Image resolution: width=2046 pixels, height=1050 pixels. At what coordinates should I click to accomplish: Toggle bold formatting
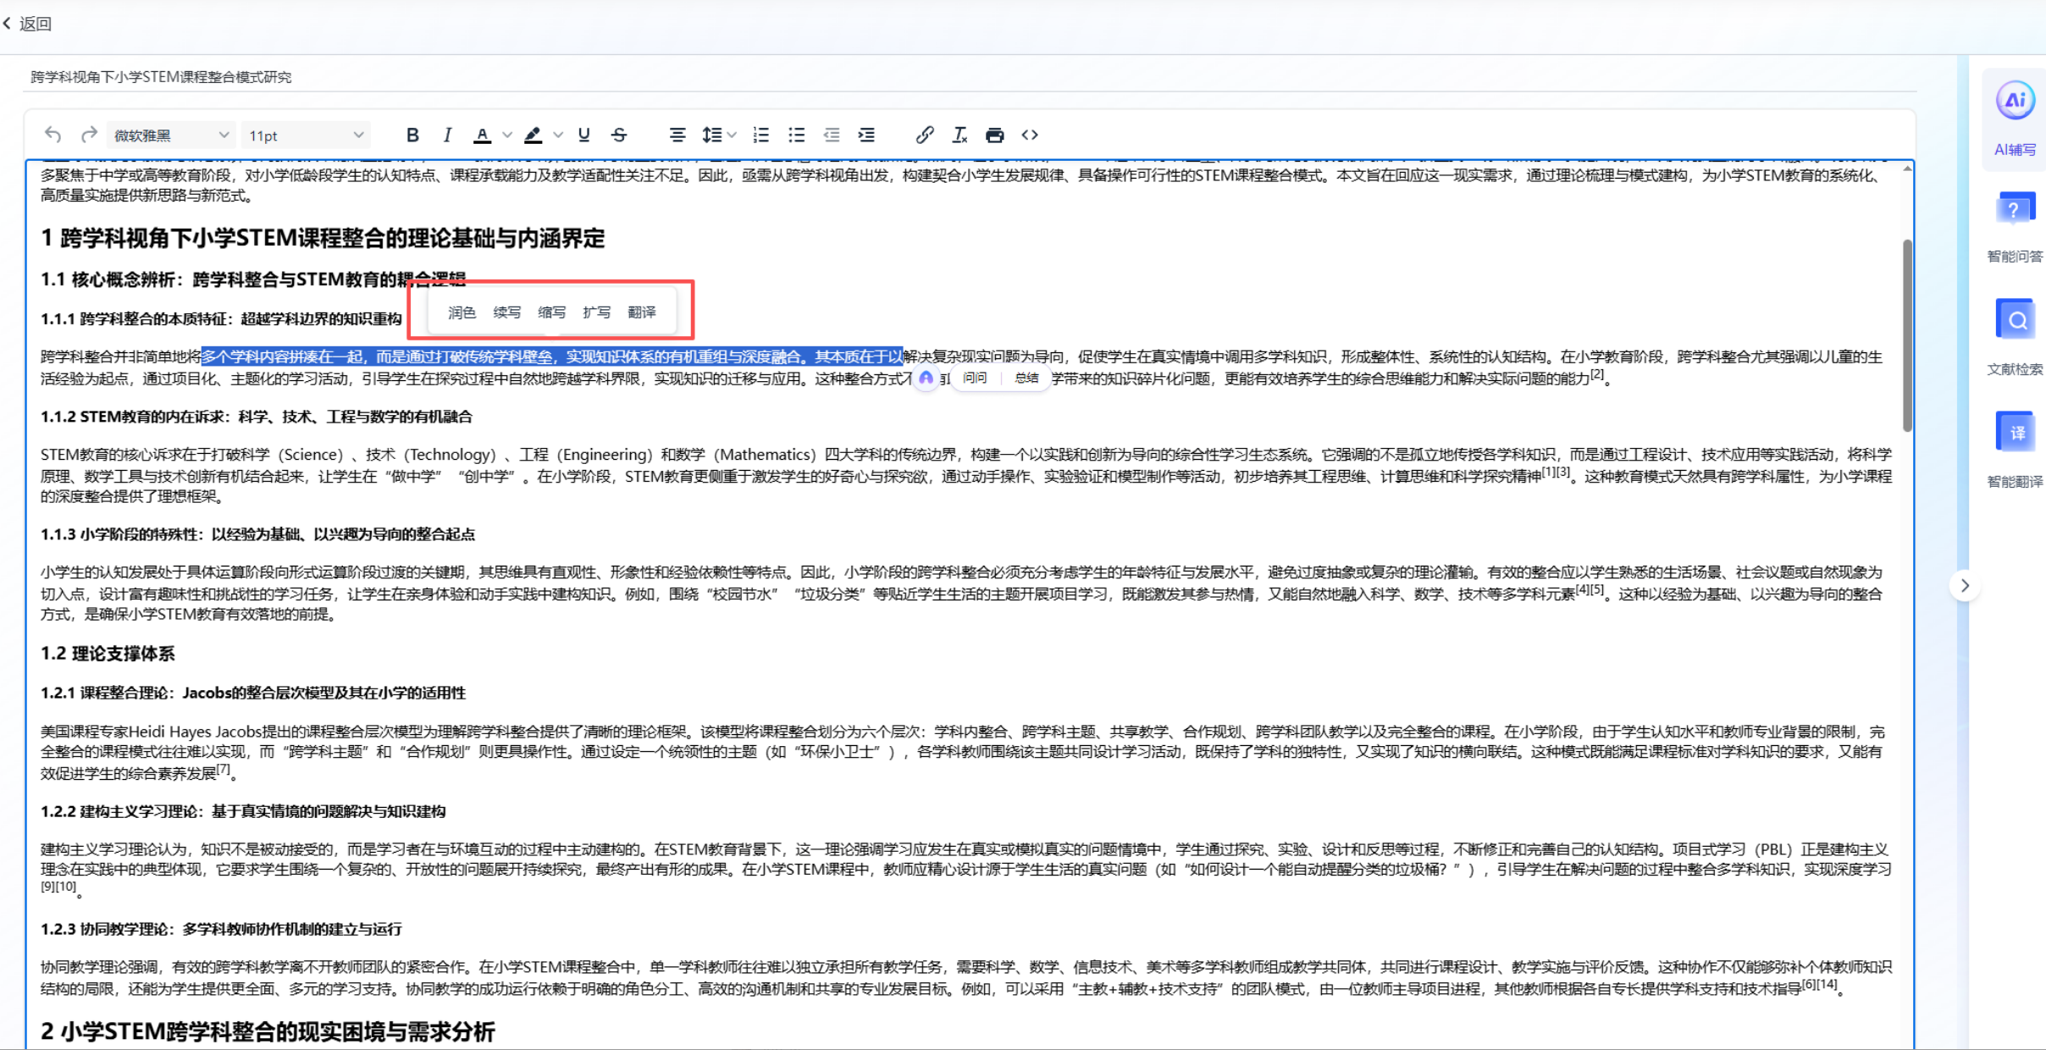click(x=412, y=135)
